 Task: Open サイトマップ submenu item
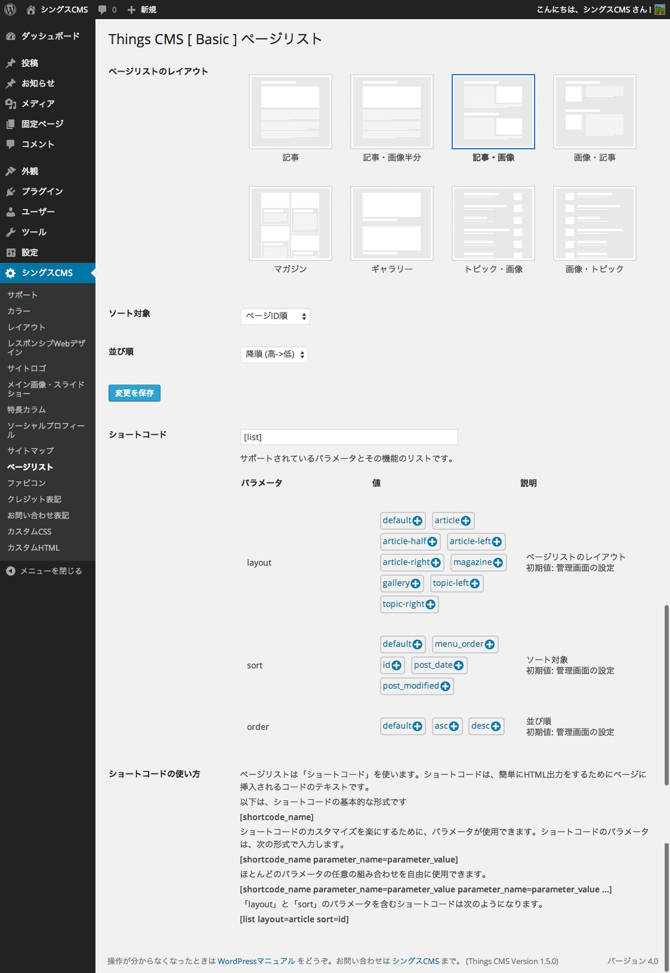pyautogui.click(x=48, y=451)
